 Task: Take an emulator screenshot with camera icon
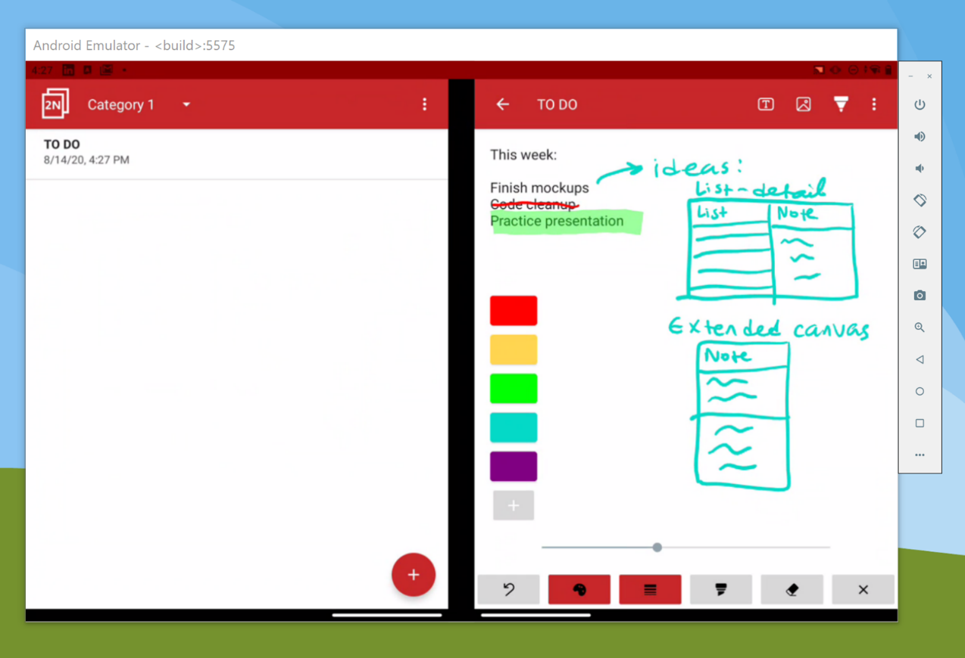point(920,296)
